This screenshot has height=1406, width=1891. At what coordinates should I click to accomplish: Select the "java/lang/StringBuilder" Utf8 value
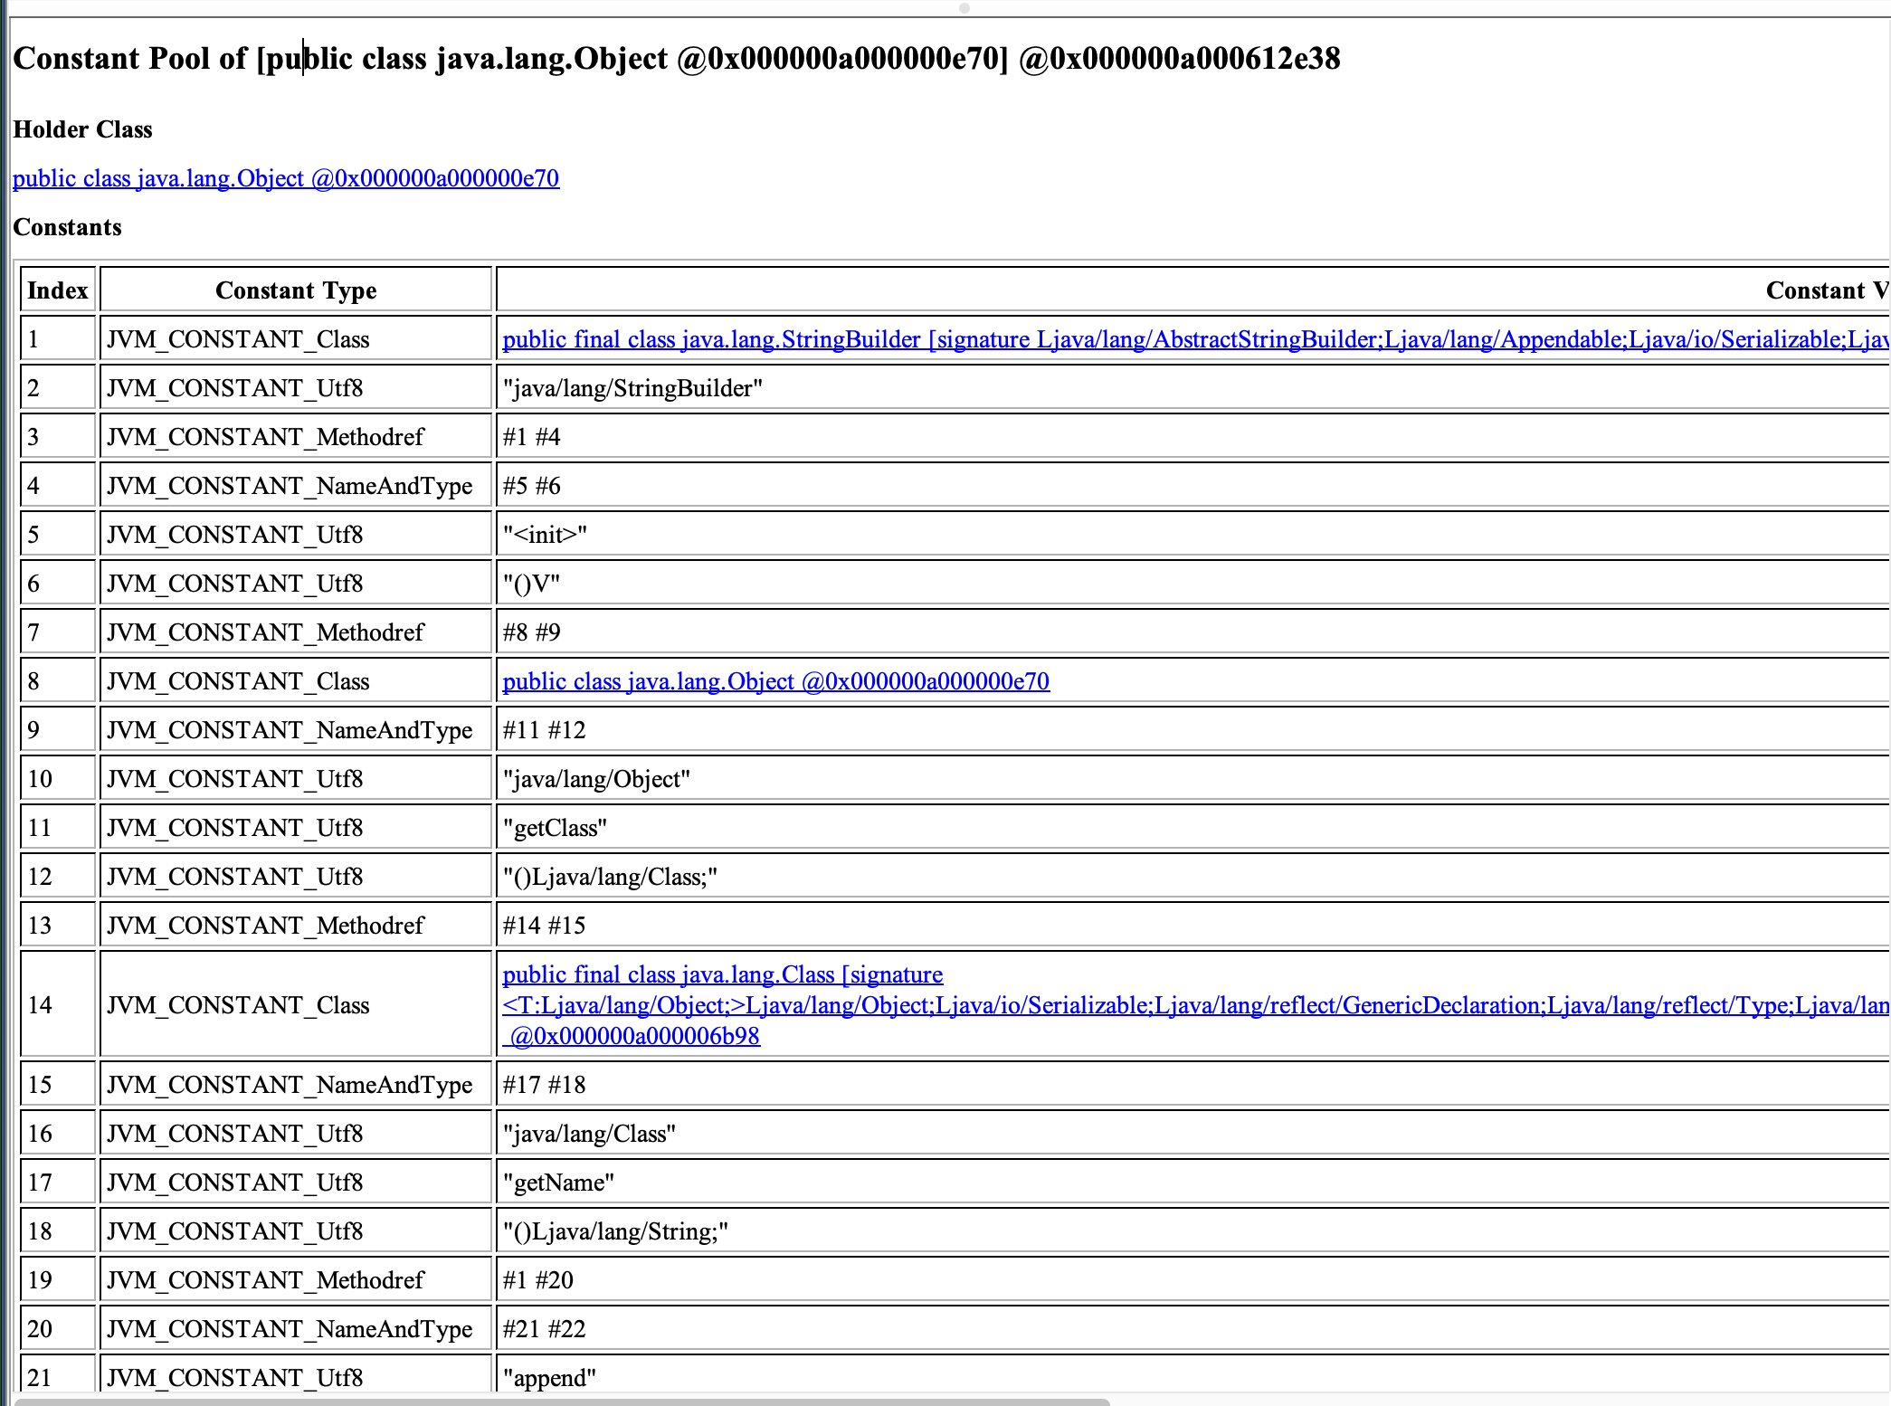pyautogui.click(x=632, y=388)
